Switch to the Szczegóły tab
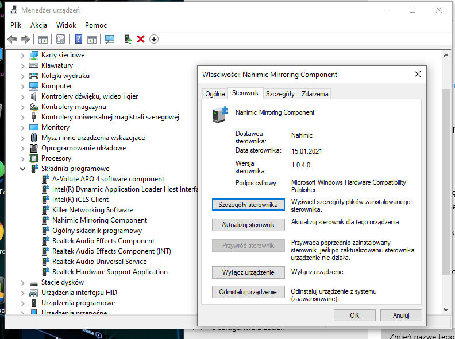The width and height of the screenshot is (455, 339). [x=280, y=94]
